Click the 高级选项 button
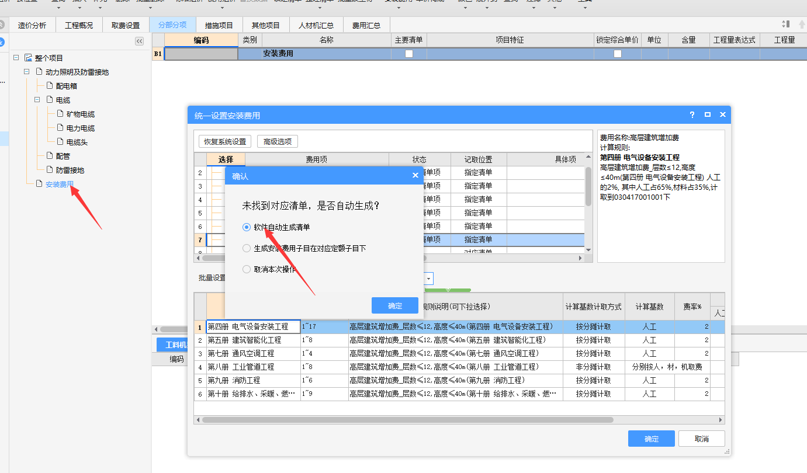This screenshot has width=807, height=473. (278, 141)
